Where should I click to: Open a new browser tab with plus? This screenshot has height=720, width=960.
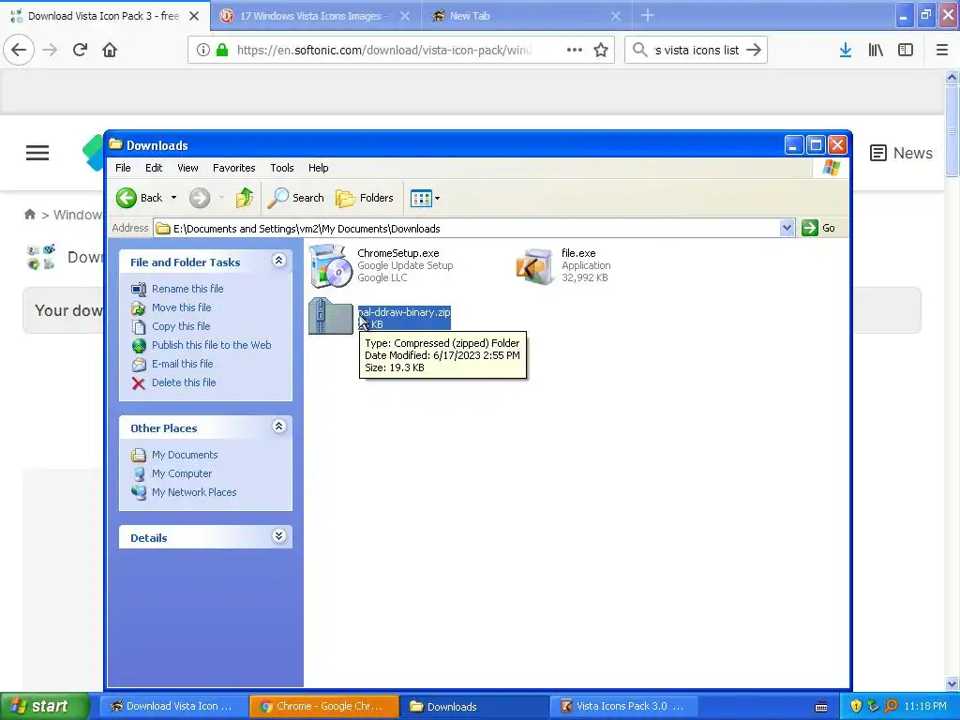[x=648, y=16]
